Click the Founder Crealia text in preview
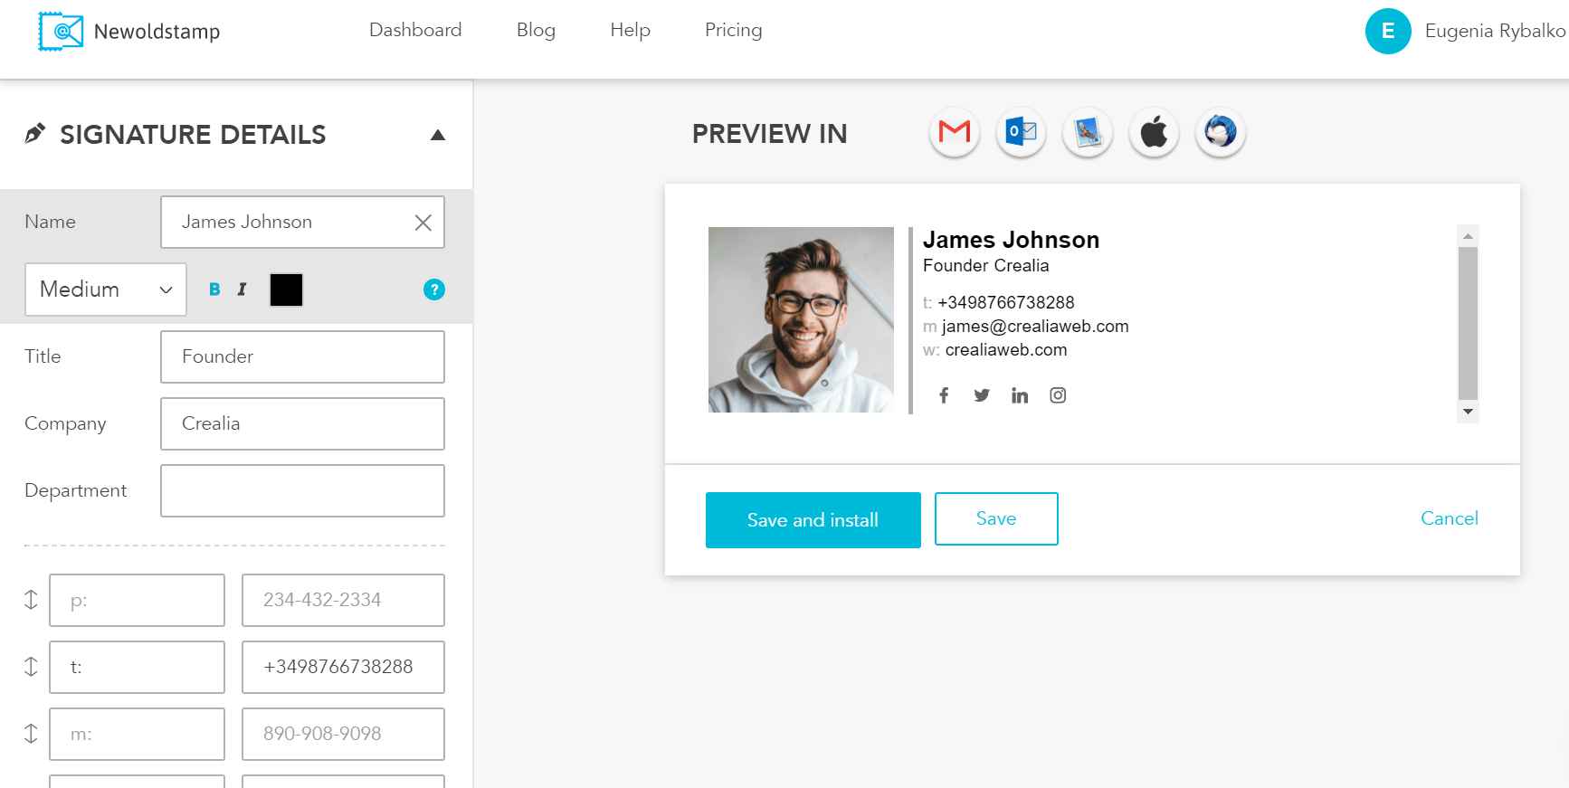The image size is (1569, 788). [x=986, y=266]
